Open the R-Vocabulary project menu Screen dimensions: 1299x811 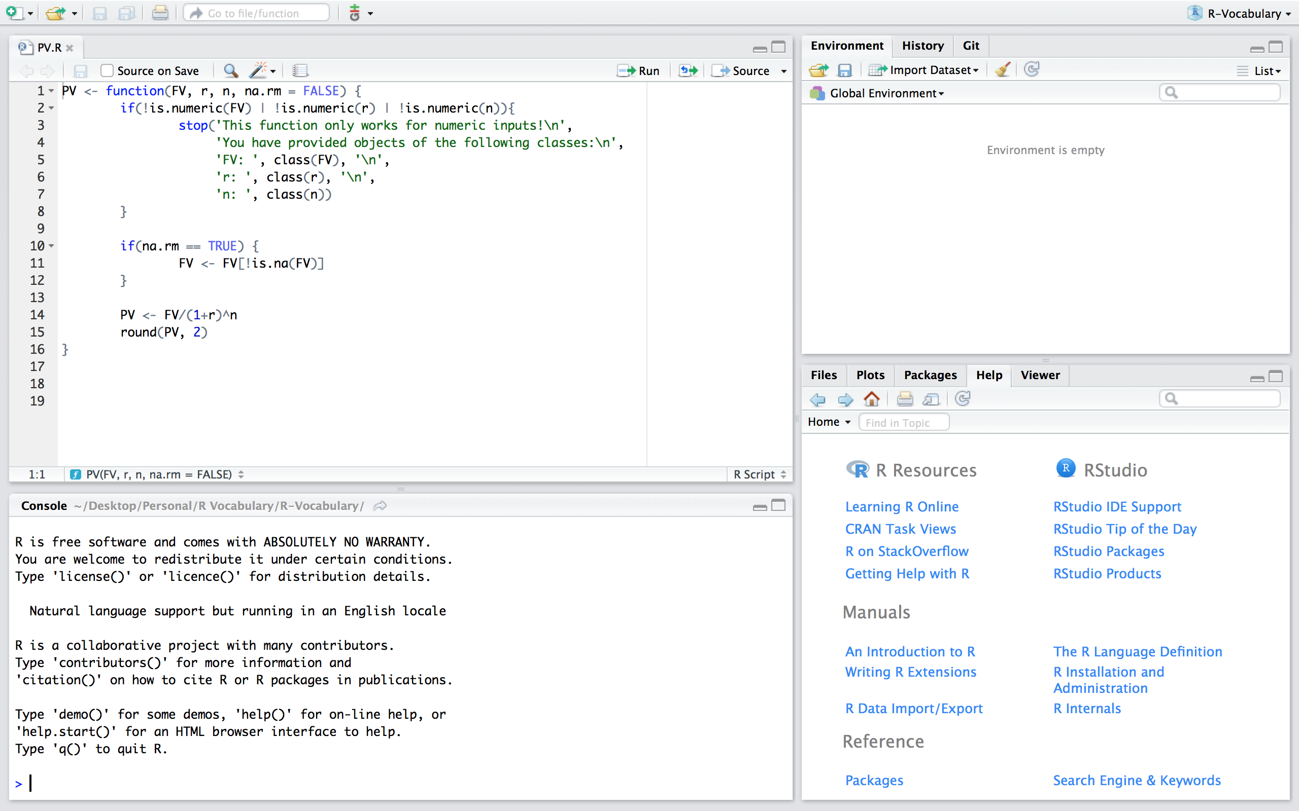(x=1239, y=13)
